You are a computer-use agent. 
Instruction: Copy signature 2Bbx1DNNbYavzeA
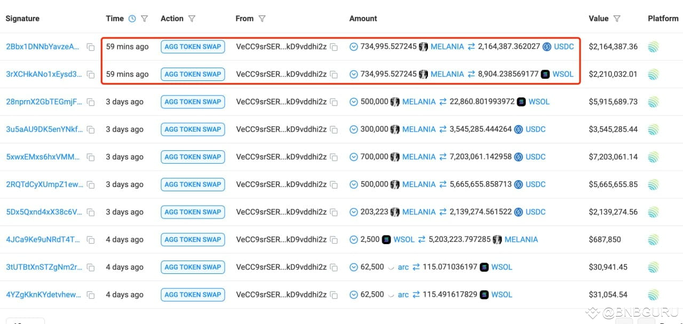pyautogui.click(x=91, y=47)
